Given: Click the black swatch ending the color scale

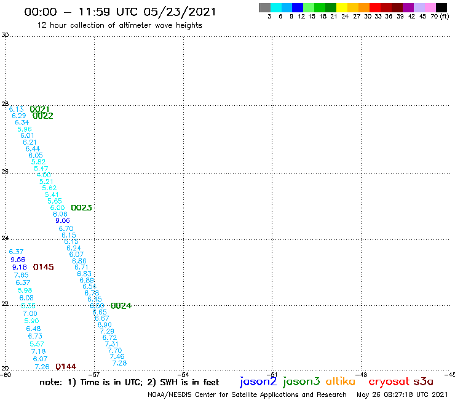Looking at the screenshot, I should pos(441,7).
